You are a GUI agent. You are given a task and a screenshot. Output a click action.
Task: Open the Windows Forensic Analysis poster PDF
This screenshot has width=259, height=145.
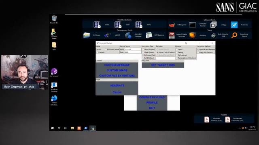(x=207, y=120)
